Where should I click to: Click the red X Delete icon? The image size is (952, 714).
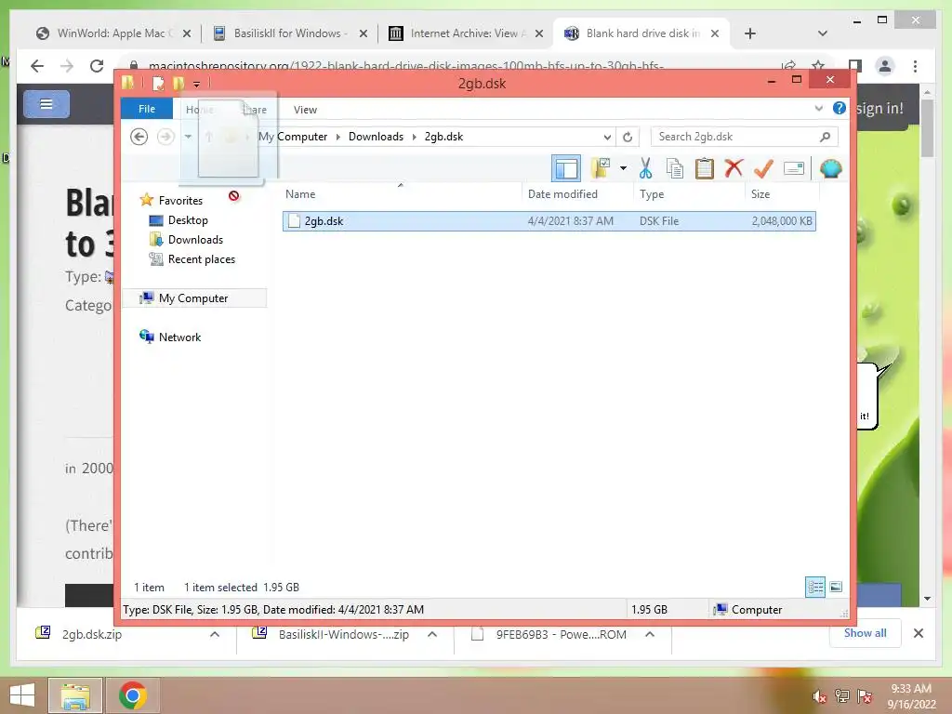[734, 167]
